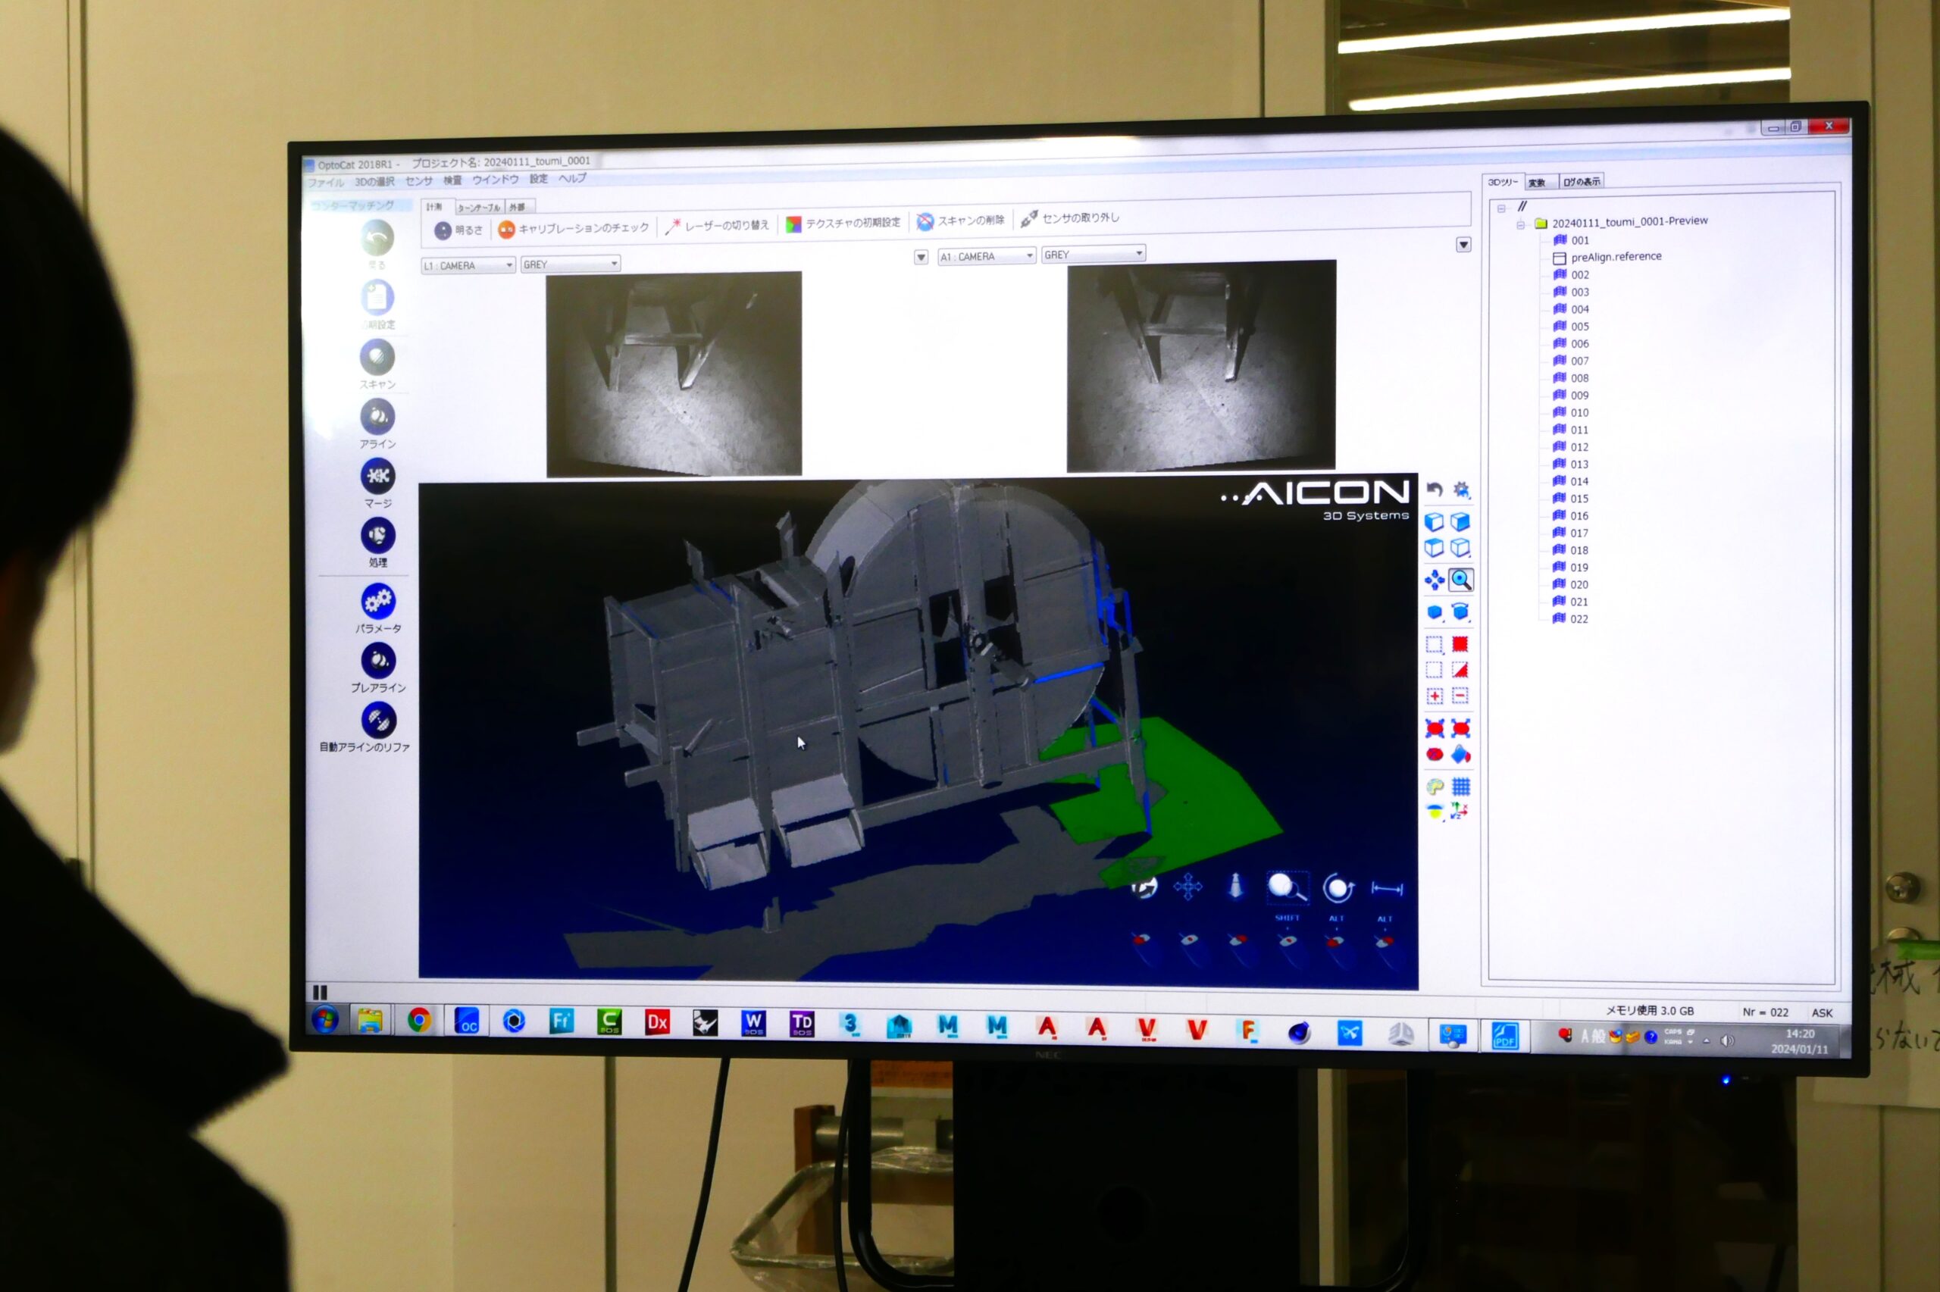The height and width of the screenshot is (1292, 1940).
Task: Collapse the 20240111_toumi_0001-Preview tree node
Action: pos(1521,224)
